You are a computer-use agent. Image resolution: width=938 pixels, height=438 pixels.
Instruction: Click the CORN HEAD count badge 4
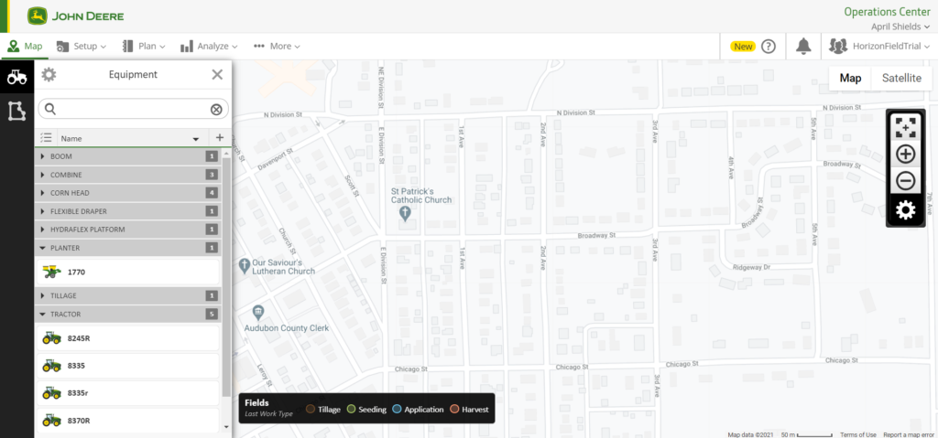click(x=212, y=193)
